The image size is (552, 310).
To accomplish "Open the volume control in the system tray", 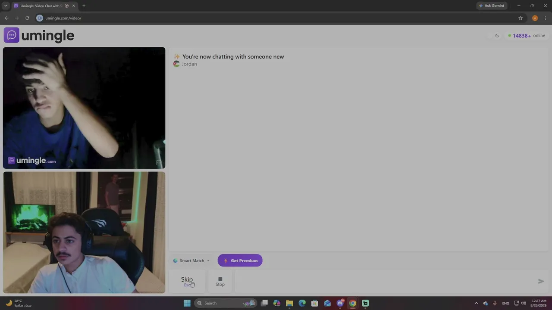I will click(524, 303).
